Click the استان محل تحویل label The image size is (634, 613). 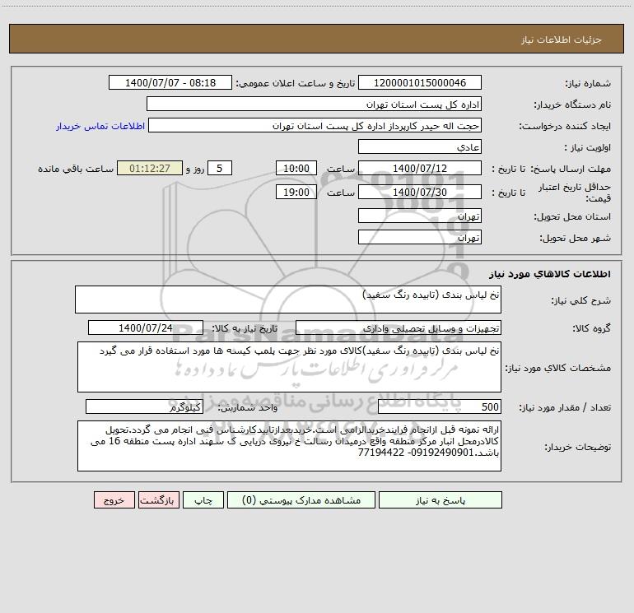572,216
